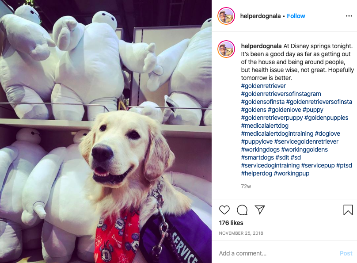Open the helperdognala username in header
Image resolution: width=357 pixels, height=263 pixels.
coord(260,16)
